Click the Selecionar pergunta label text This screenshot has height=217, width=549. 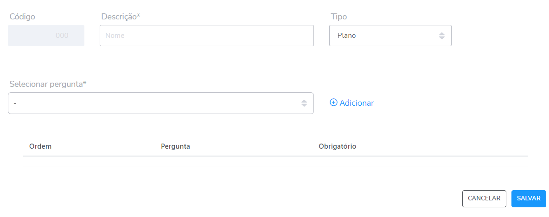[x=45, y=84]
